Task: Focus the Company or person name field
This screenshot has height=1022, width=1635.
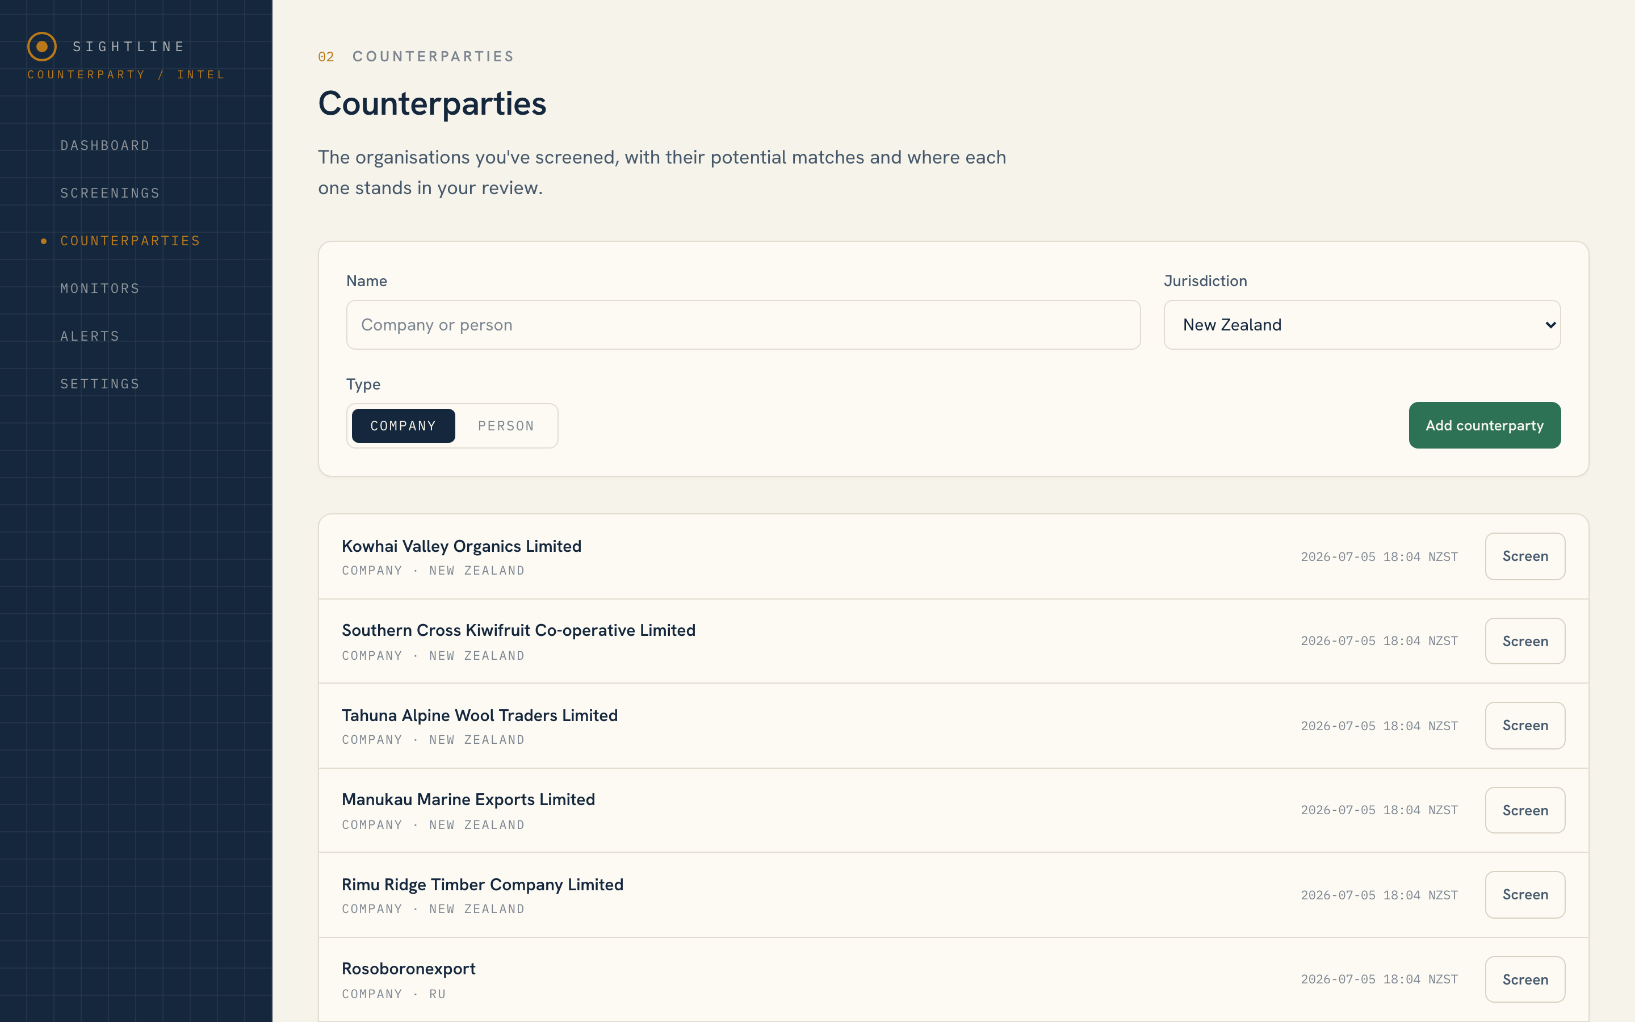Action: (743, 324)
